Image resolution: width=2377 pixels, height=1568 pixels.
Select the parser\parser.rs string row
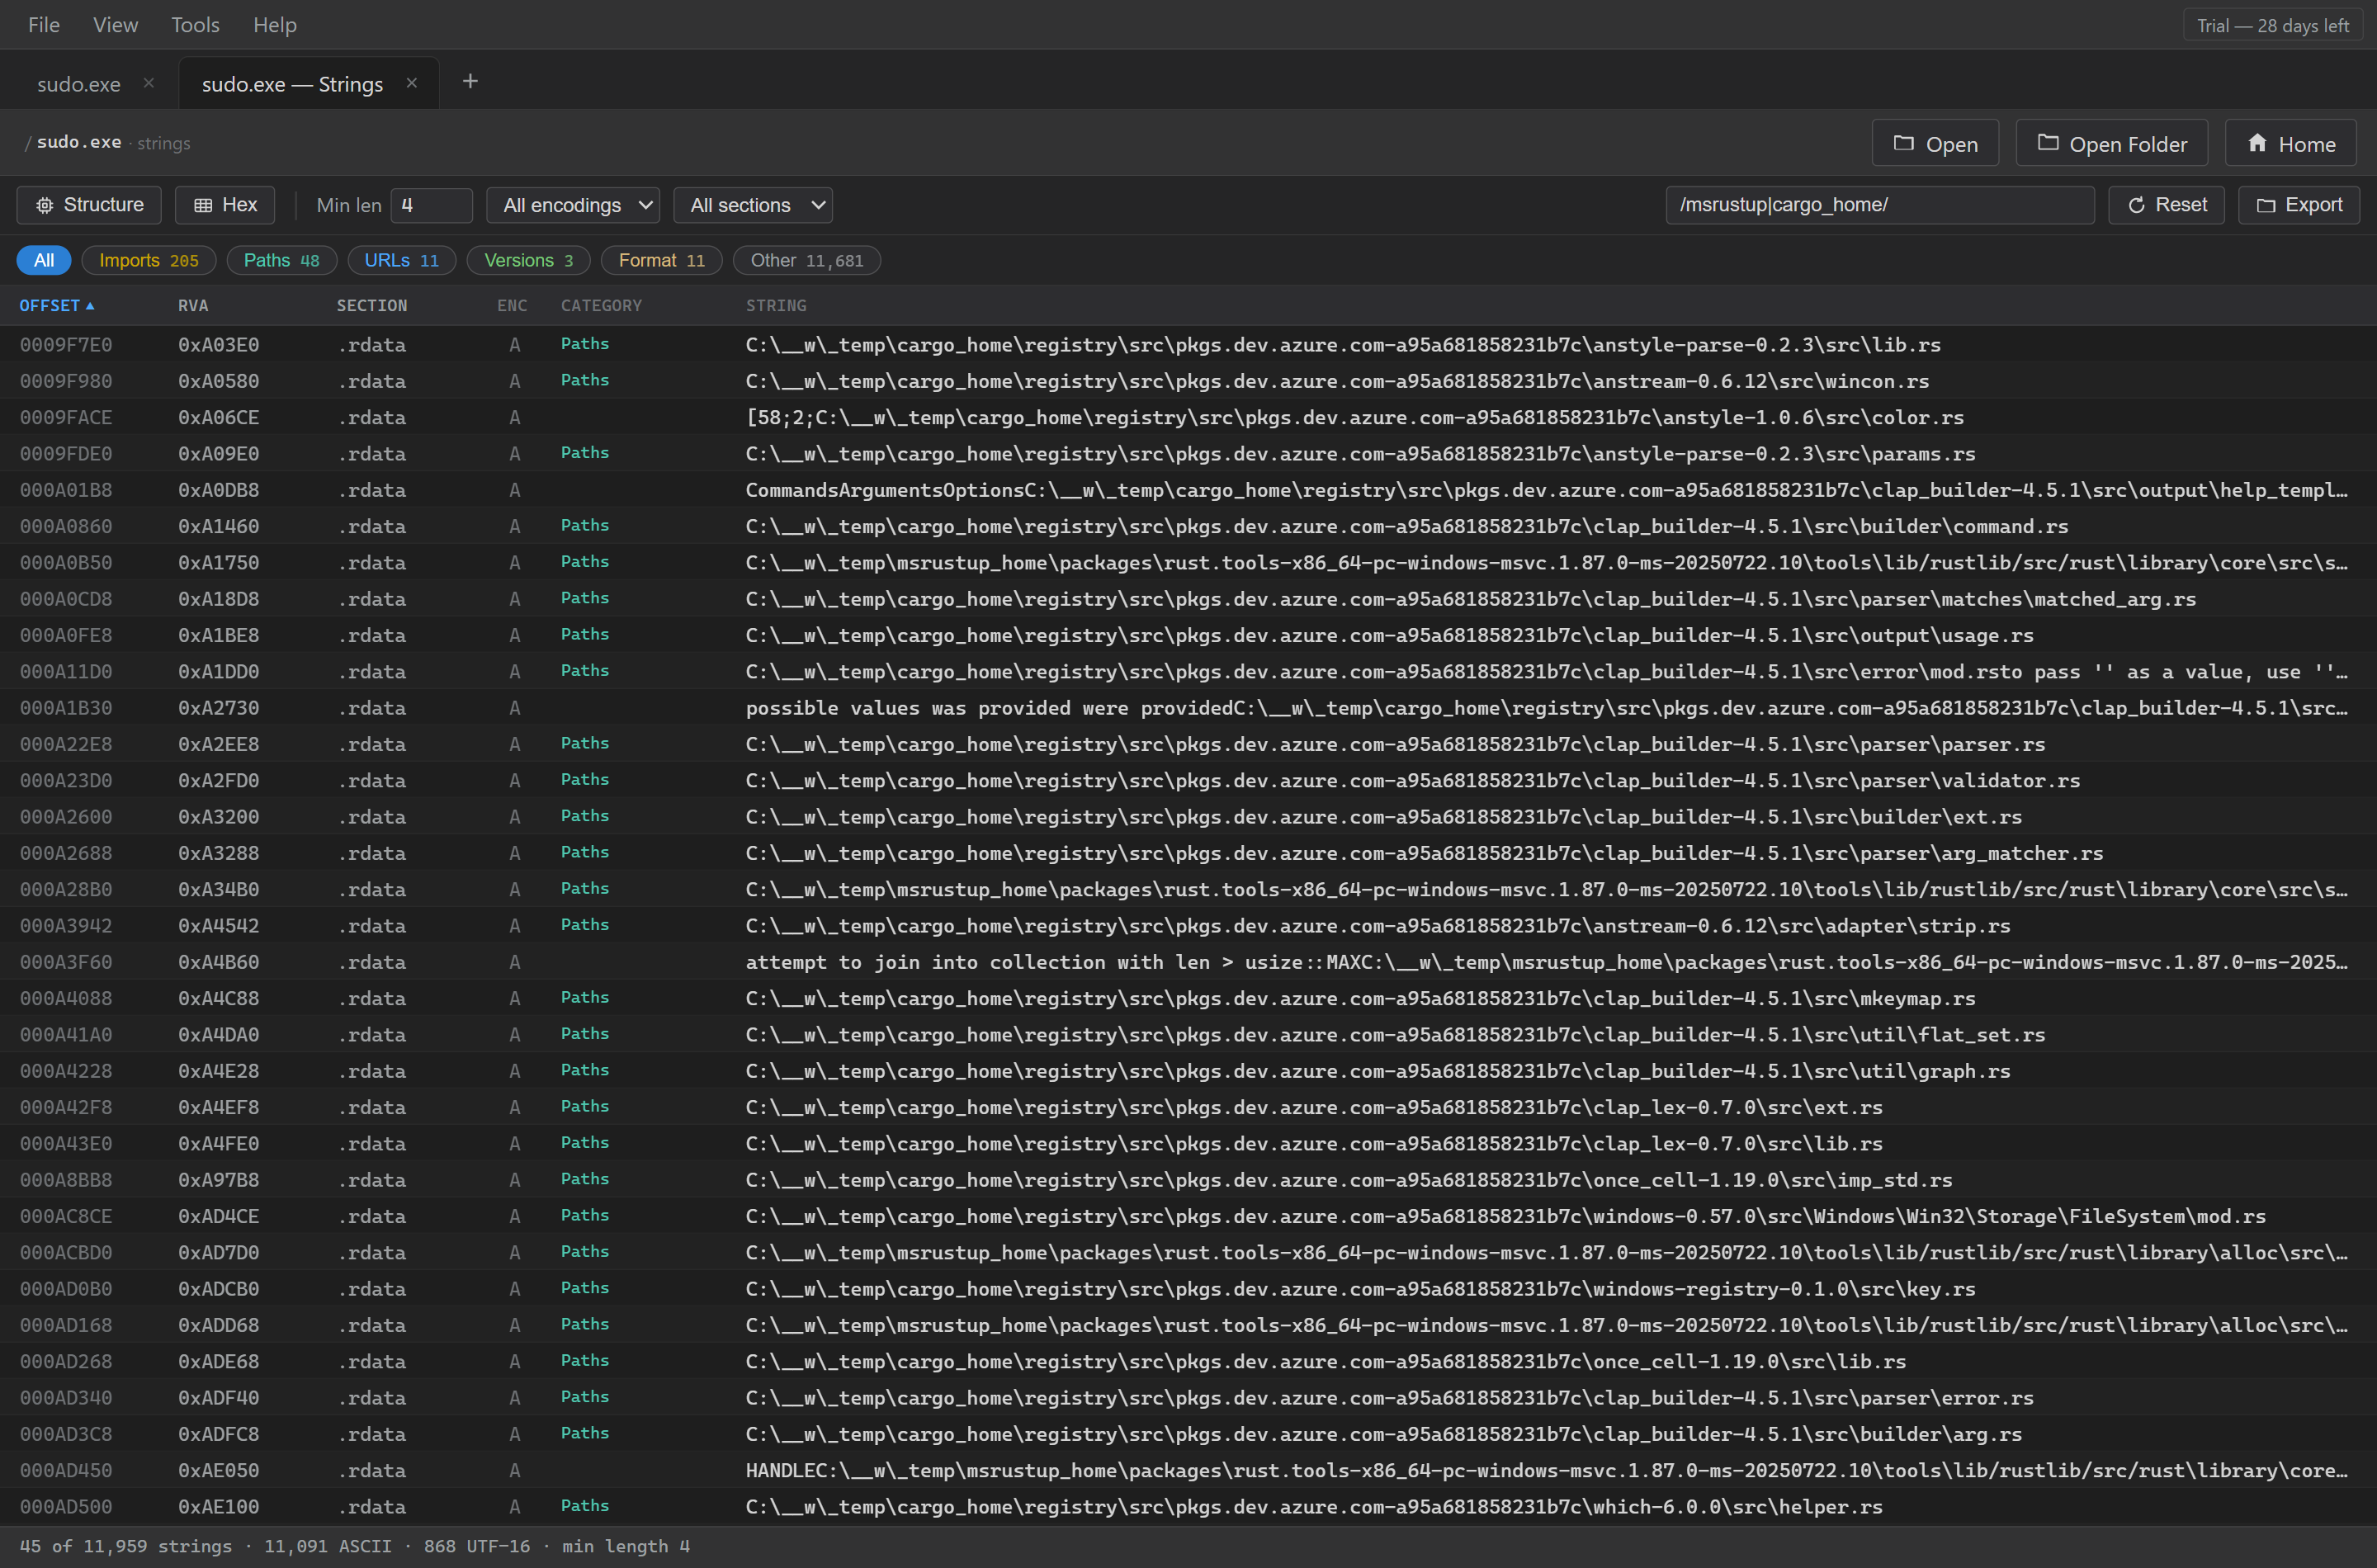tap(1188, 744)
